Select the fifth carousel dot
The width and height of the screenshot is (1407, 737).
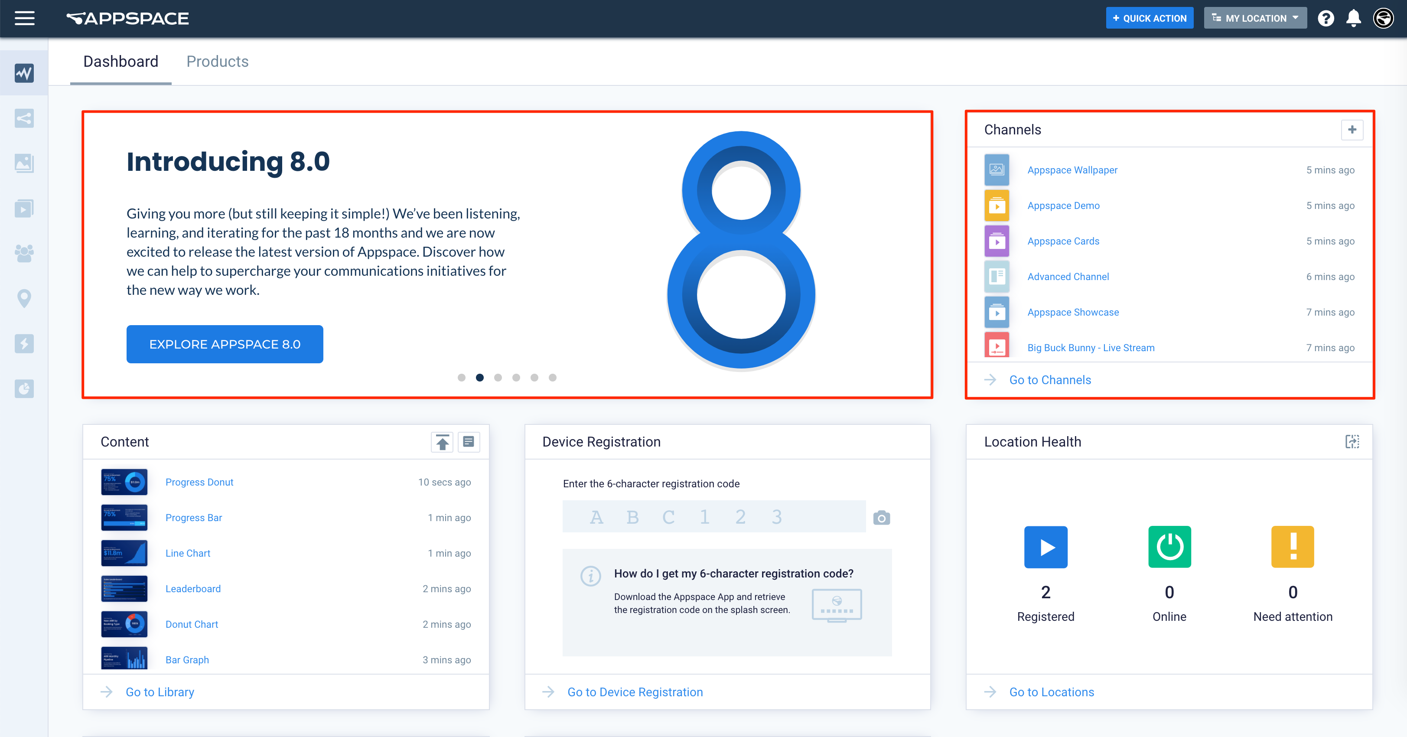pyautogui.click(x=534, y=378)
